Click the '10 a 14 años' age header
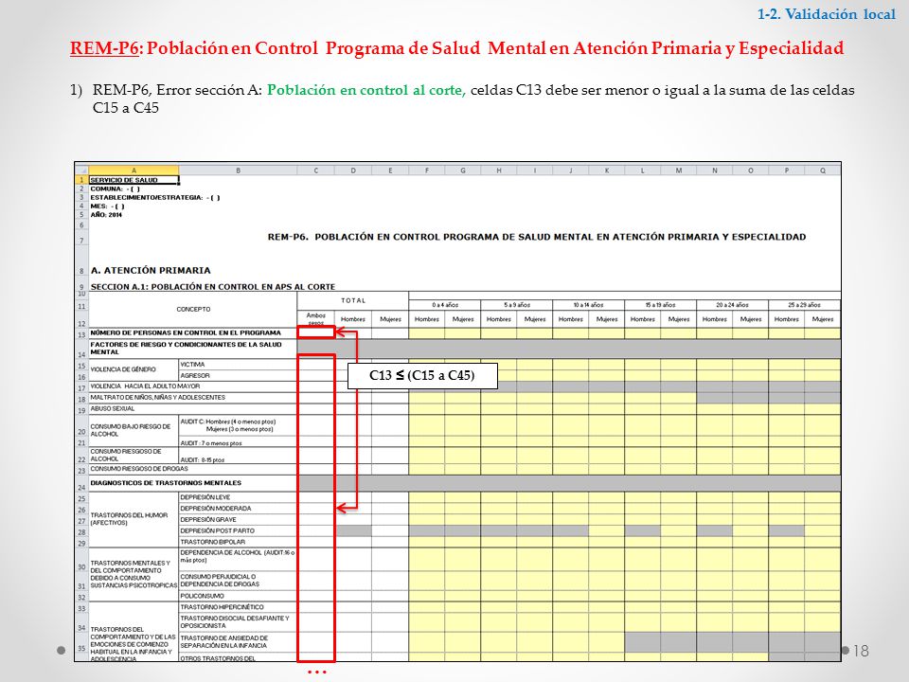This screenshot has height=682, width=909. 588,304
